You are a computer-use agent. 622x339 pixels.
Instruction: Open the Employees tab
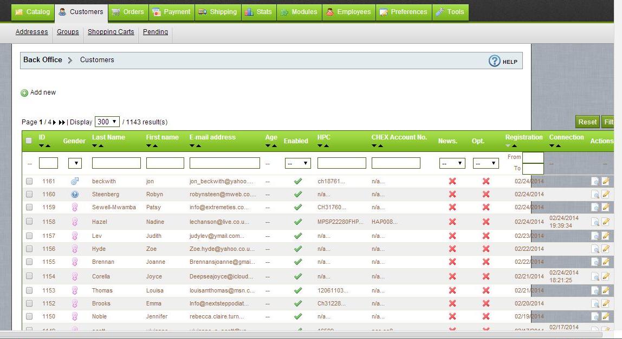pyautogui.click(x=349, y=12)
